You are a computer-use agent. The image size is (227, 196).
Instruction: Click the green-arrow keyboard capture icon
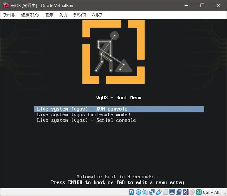199,192
